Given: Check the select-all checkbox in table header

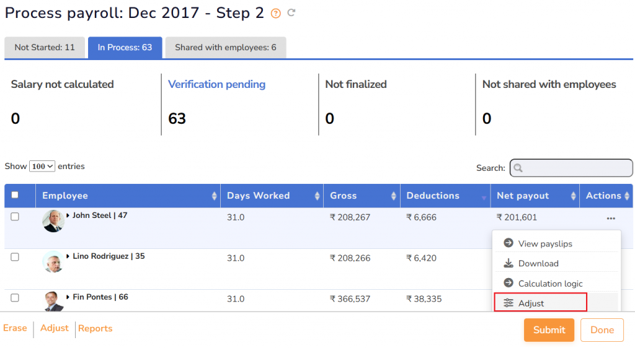Looking at the screenshot, I should coord(15,195).
